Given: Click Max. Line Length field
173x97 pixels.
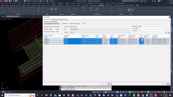Looking at the screenshot, I should tap(59, 29).
